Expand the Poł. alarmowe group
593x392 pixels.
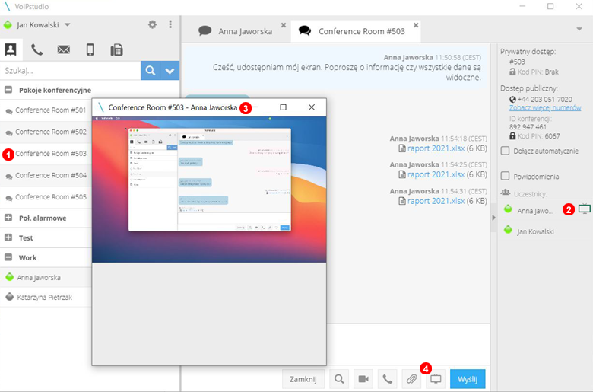pyautogui.click(x=8, y=218)
